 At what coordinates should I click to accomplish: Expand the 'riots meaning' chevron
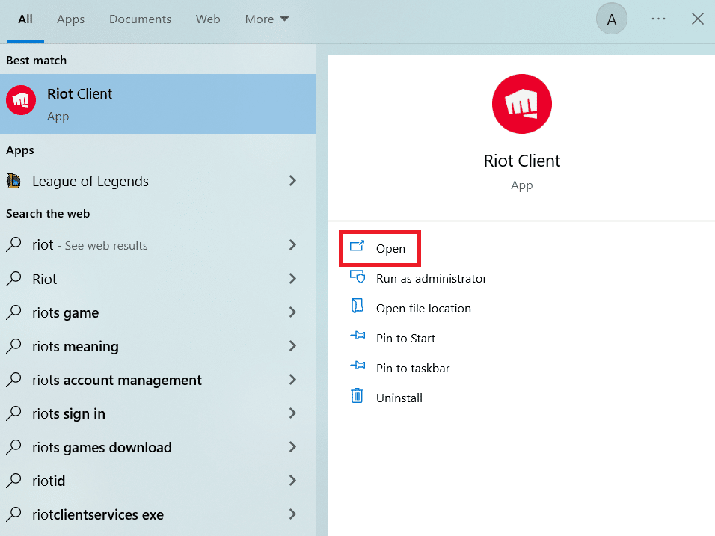[292, 346]
